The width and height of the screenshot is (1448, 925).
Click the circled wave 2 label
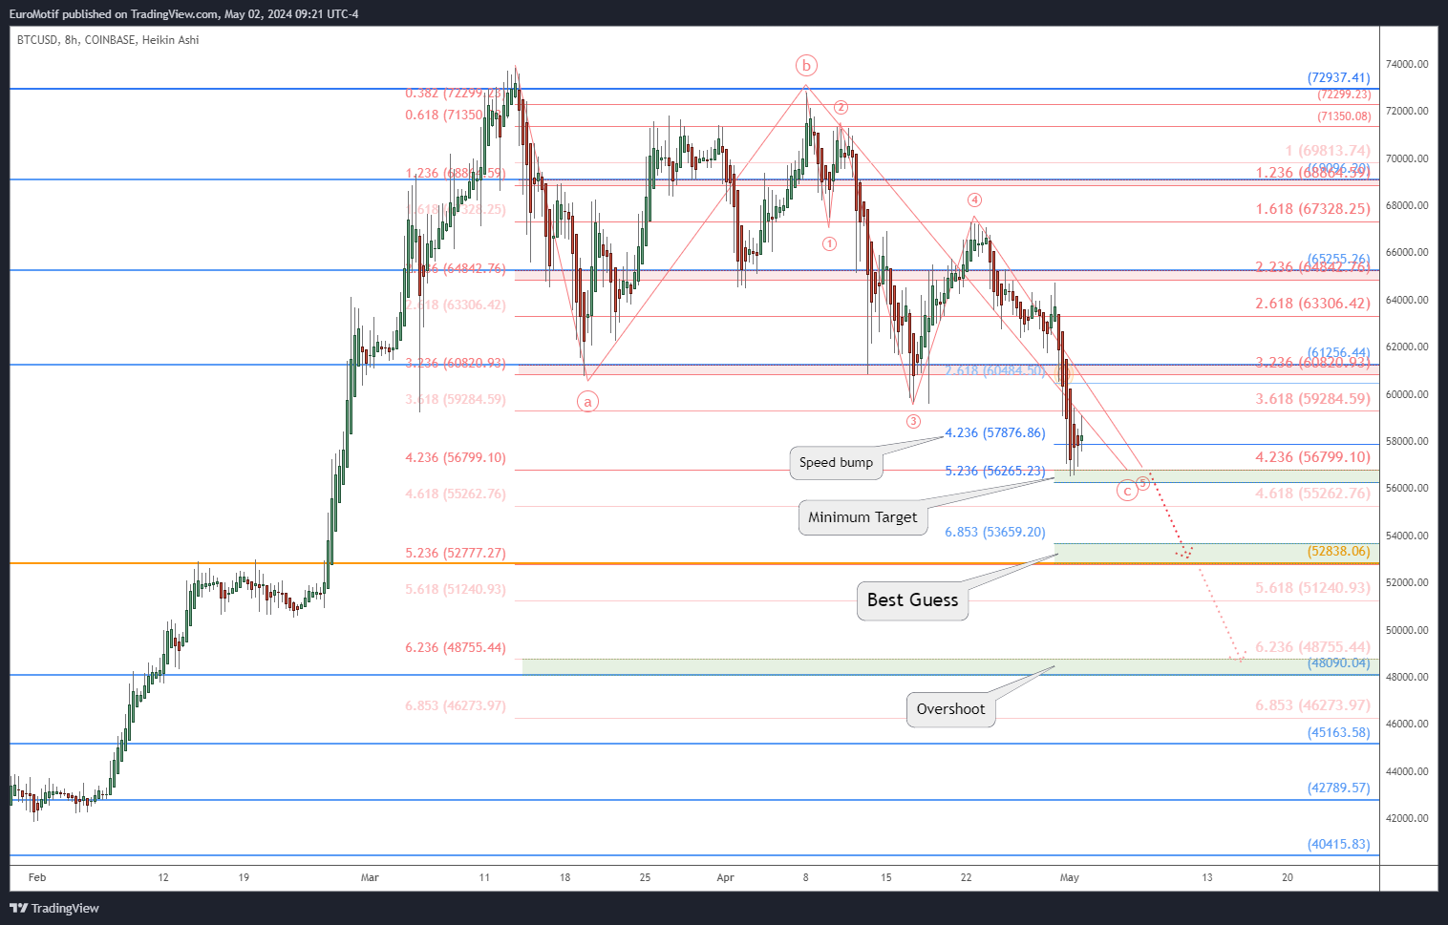pyautogui.click(x=841, y=108)
